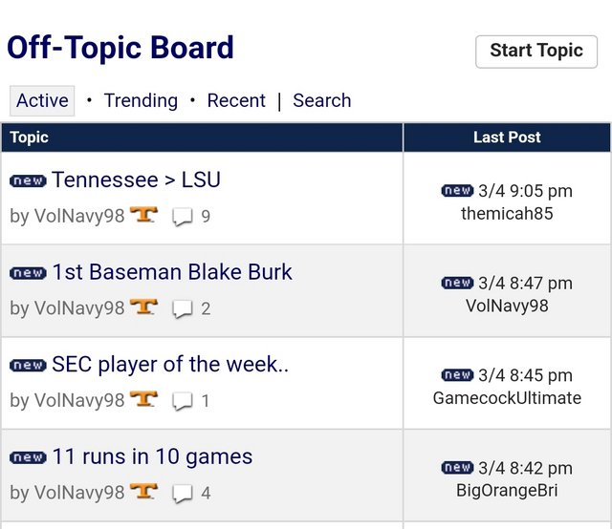Screen dimensions: 612x529
Task: Click the new badge next to 3/4 9:05 pm
Action: click(x=457, y=191)
